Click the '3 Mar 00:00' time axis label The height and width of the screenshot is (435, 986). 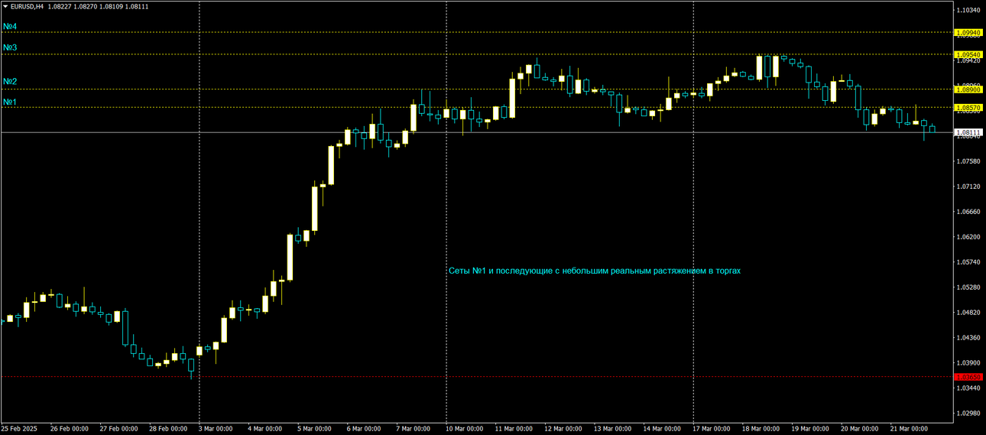pyautogui.click(x=216, y=429)
